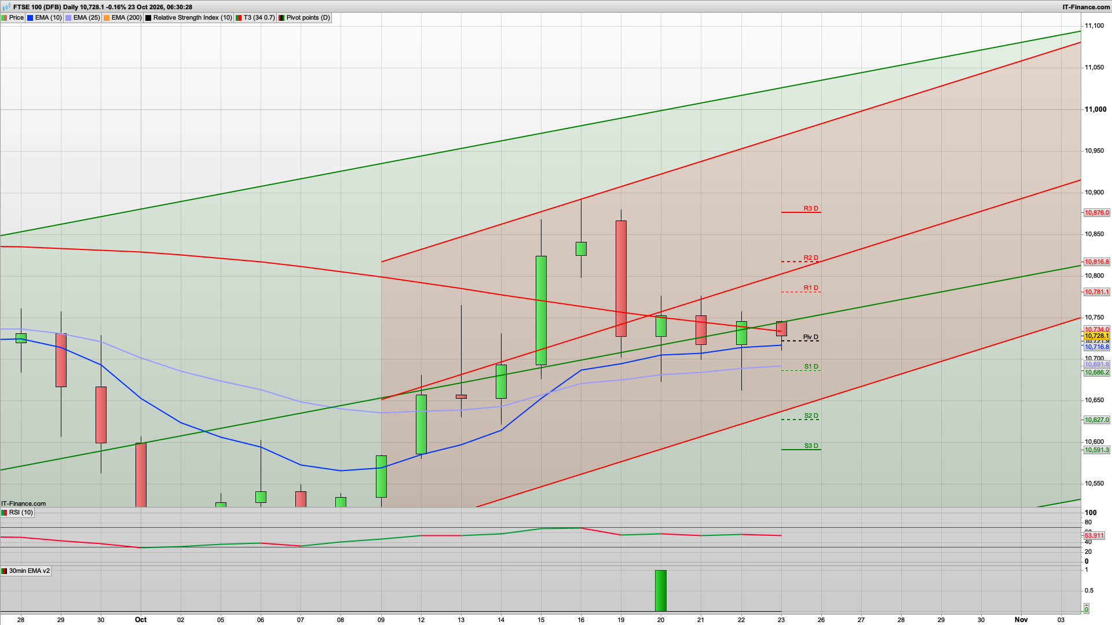Click the 10,876.0 price tag on axis
The height and width of the screenshot is (625, 1112).
(x=1097, y=213)
